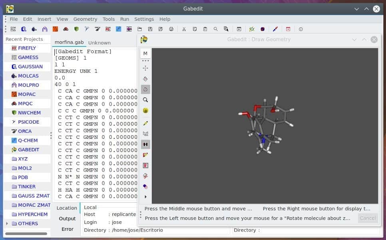
Task: Click the Gamess input toolbar icon
Action: point(13,29)
